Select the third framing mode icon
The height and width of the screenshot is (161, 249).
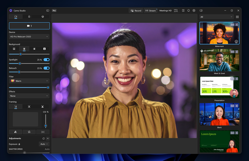43,107
